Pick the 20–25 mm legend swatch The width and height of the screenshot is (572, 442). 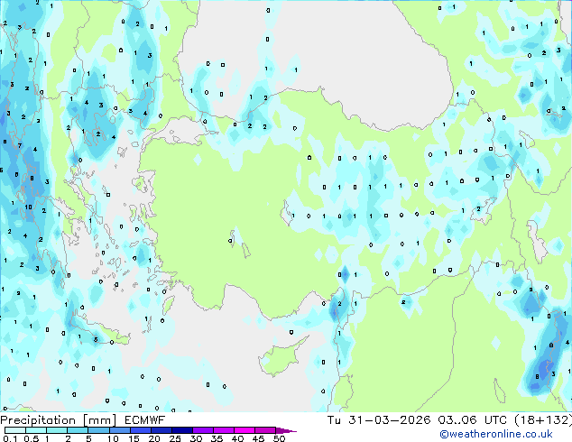coord(161,430)
